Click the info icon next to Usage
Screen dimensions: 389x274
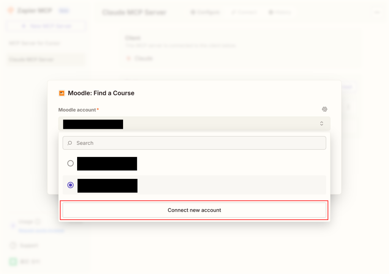click(x=37, y=222)
